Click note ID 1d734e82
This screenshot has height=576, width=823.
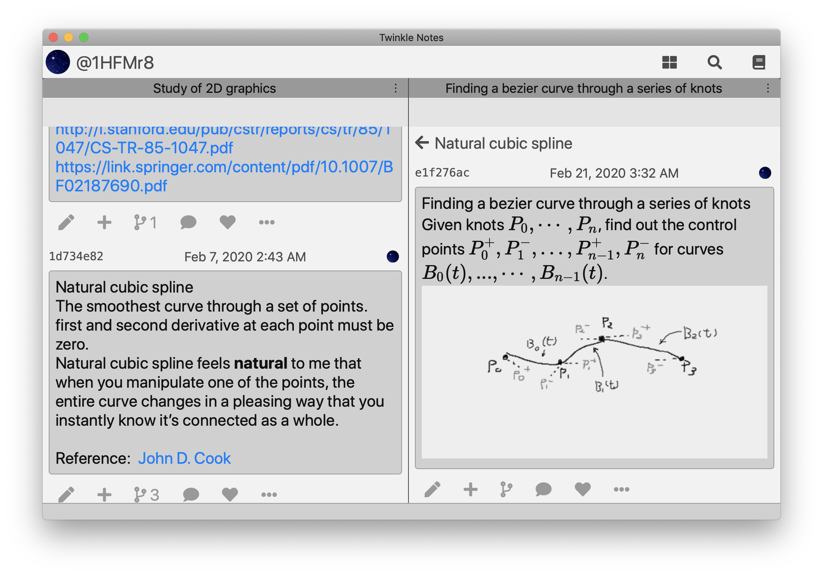coord(76,256)
